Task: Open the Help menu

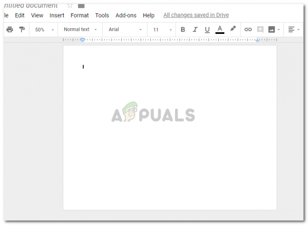Action: click(x=148, y=15)
